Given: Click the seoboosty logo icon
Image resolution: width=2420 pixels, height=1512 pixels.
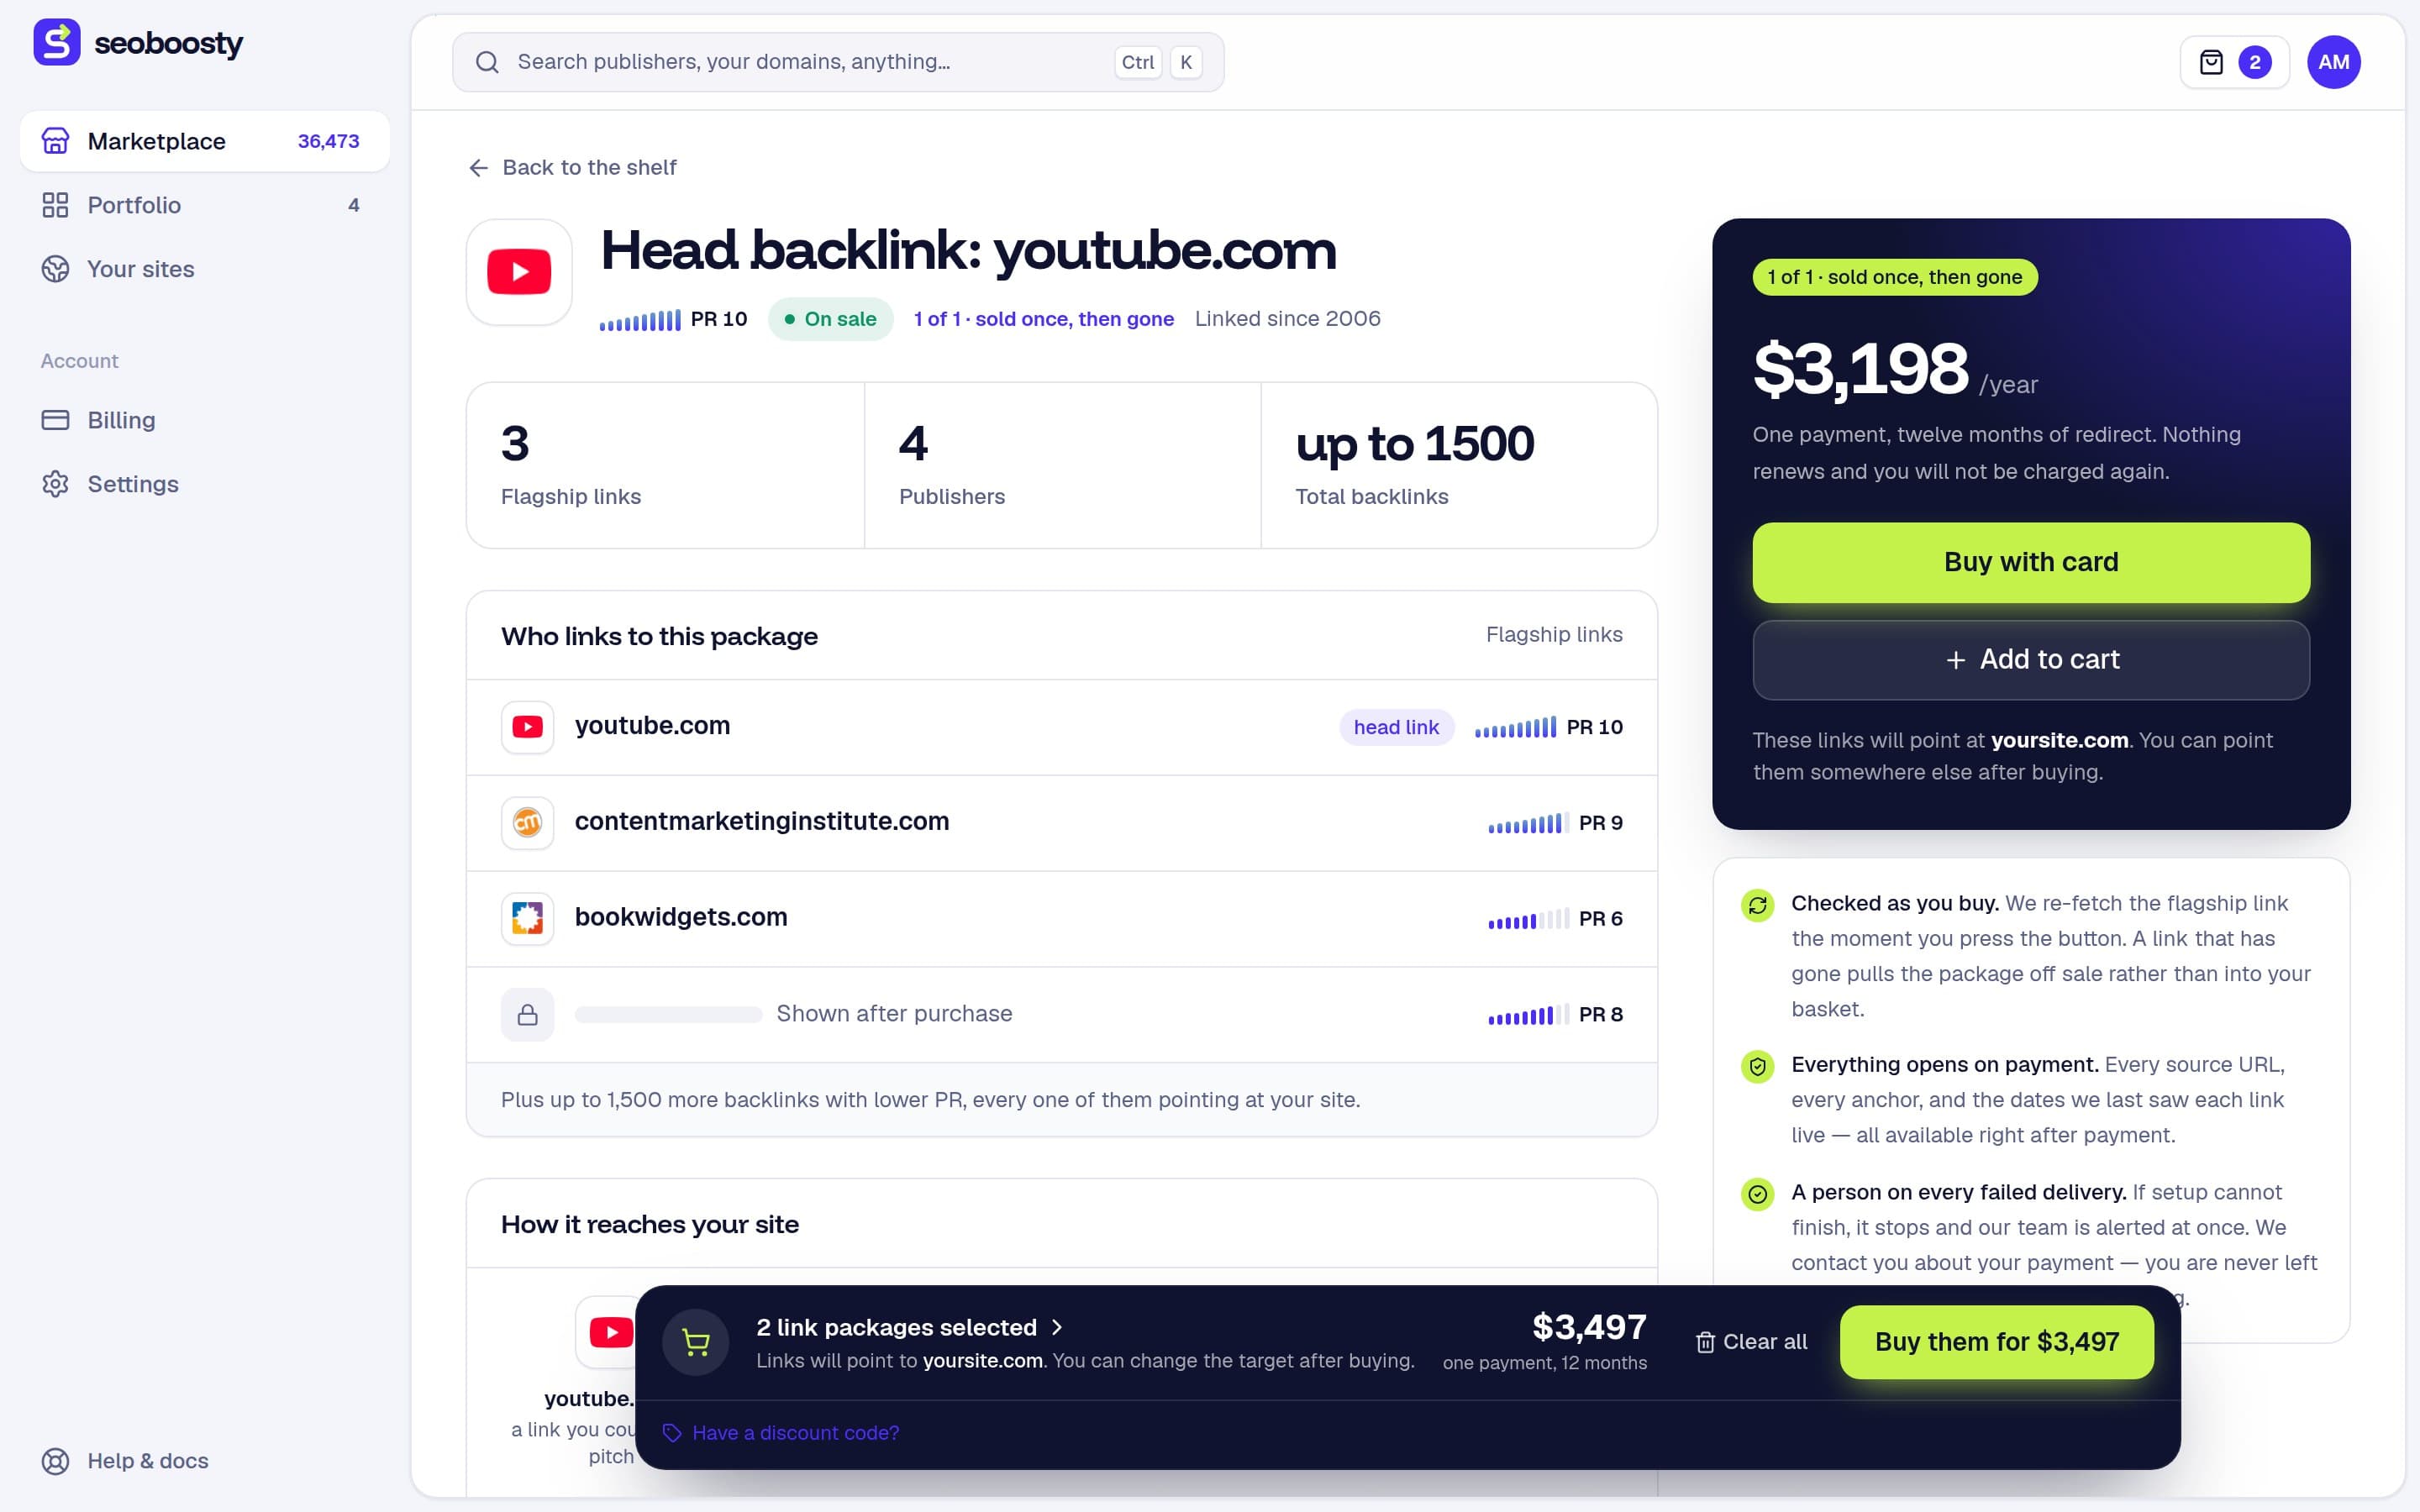Looking at the screenshot, I should click(x=57, y=42).
